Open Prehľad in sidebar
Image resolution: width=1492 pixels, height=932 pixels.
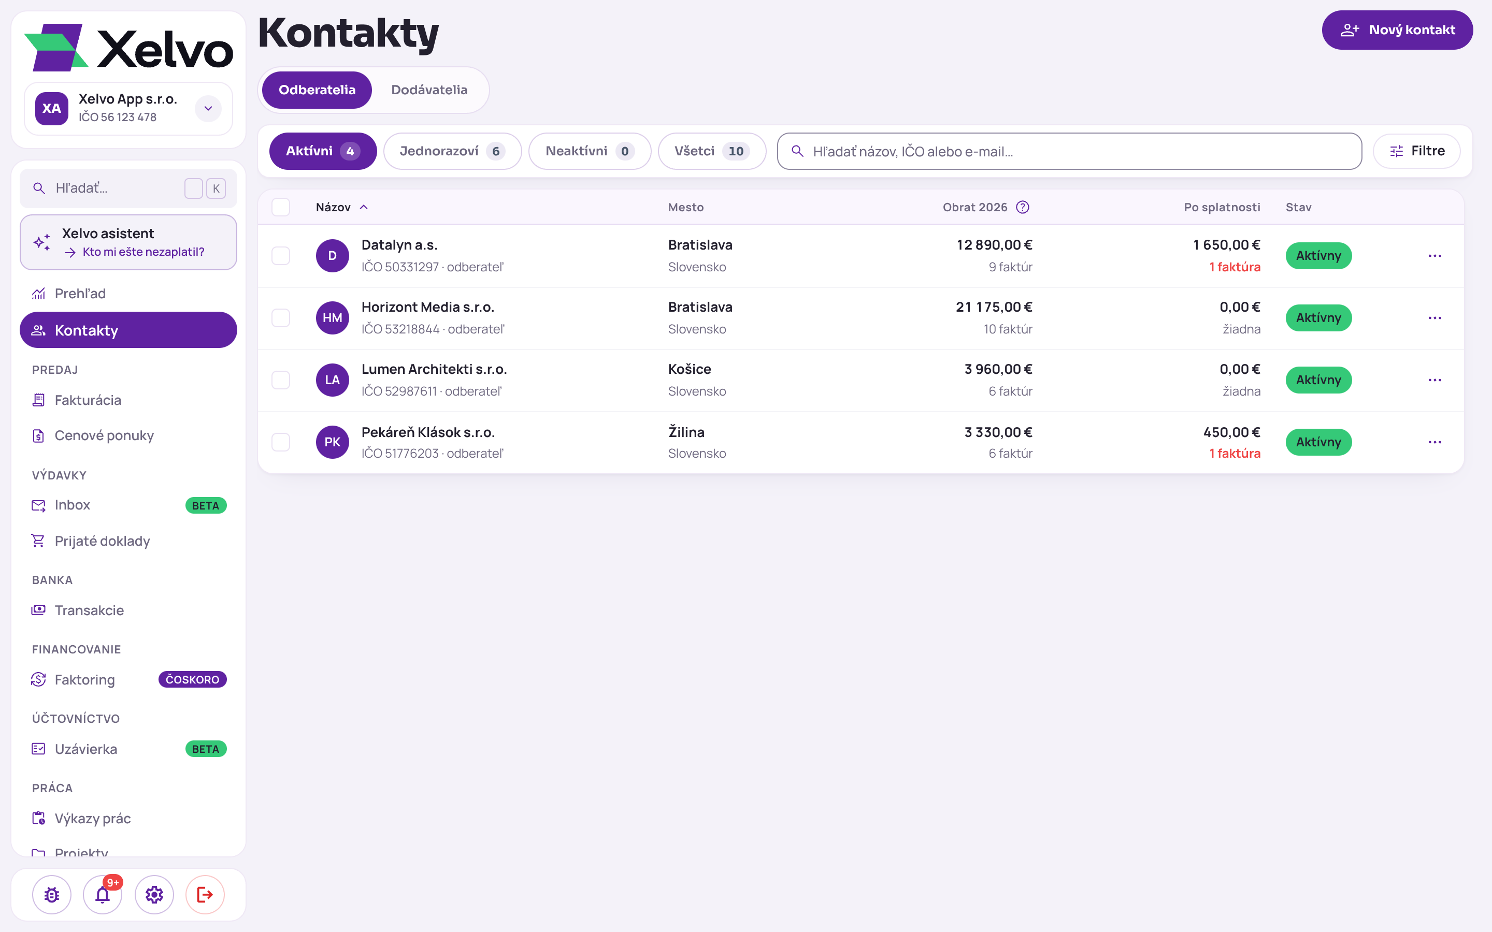(x=128, y=294)
